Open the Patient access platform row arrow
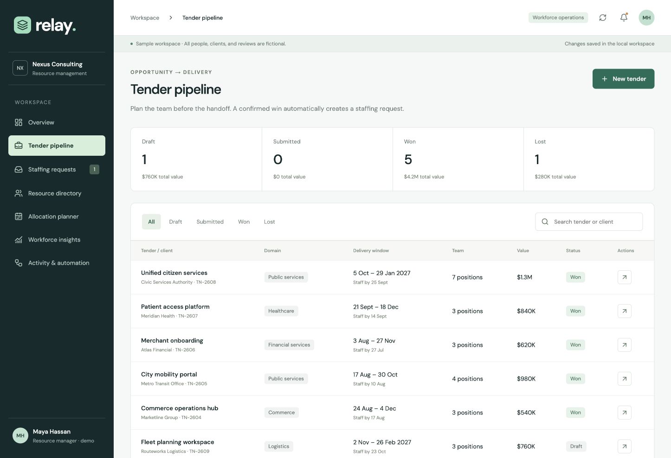 [x=624, y=311]
